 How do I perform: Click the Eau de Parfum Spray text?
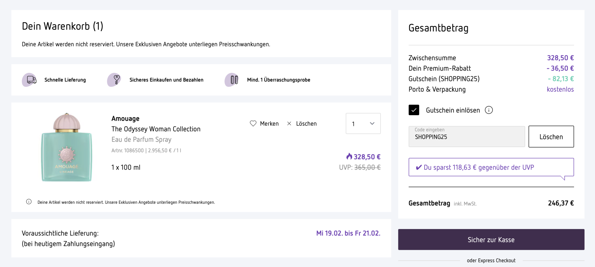tap(141, 140)
